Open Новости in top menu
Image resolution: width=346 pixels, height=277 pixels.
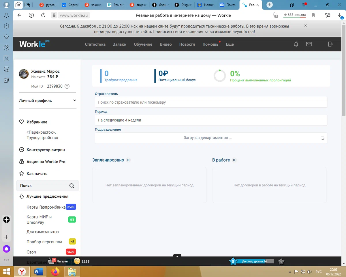[187, 44]
